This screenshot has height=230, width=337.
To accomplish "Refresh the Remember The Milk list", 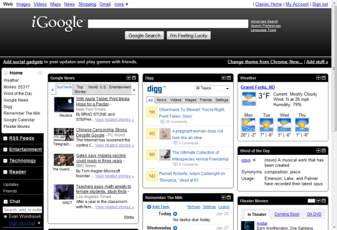I will point(193,207).
